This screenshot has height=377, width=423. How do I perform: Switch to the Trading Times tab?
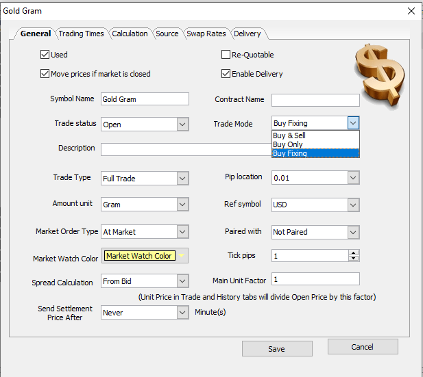point(81,34)
